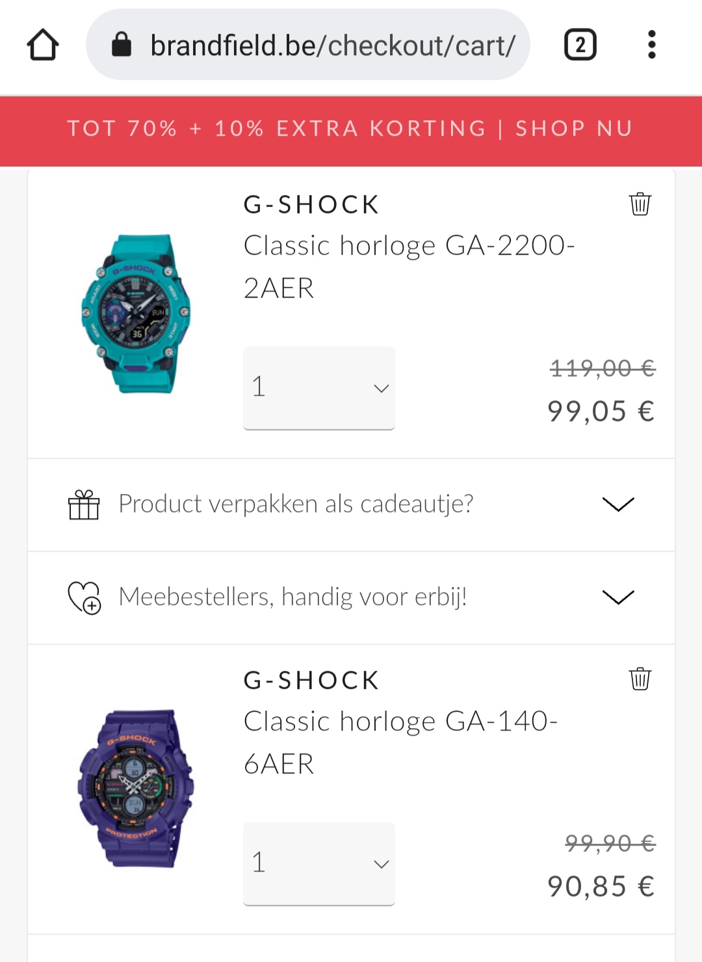Open quantity dropdown for GA-2200-2AER watch

pos(319,388)
